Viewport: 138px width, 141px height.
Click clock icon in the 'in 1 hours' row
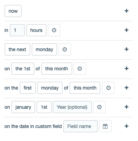point(54,30)
